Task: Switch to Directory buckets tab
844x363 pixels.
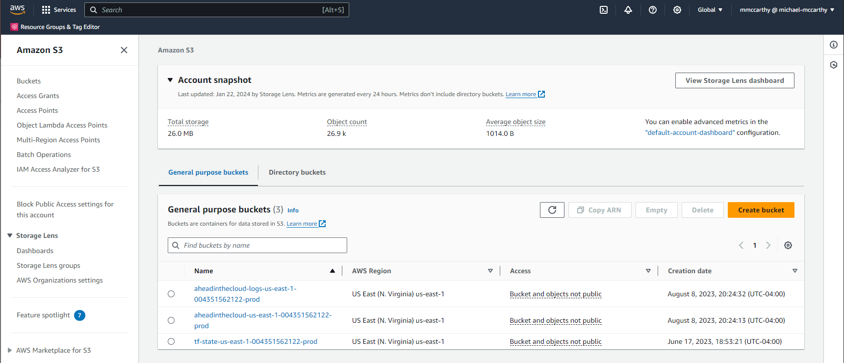Action: [x=297, y=172]
